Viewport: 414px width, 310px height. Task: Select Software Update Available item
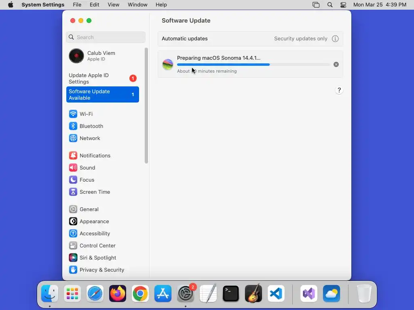point(102,94)
